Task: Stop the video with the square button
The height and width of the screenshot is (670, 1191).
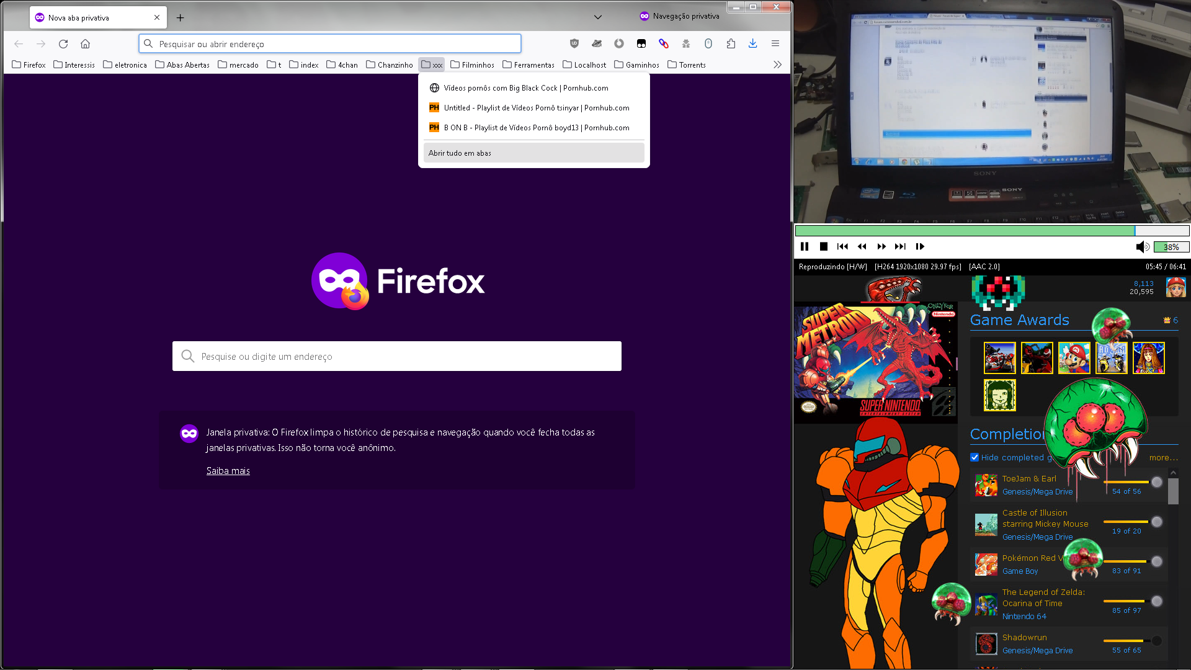Action: (x=824, y=246)
